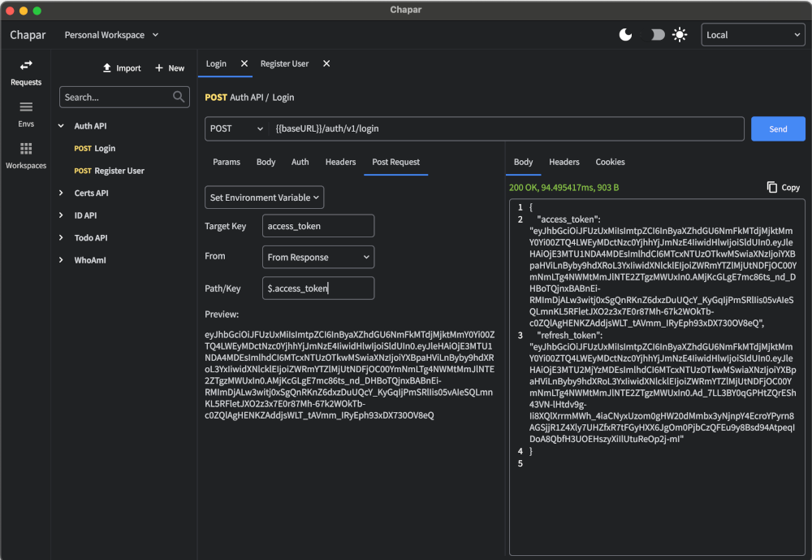Click the '200 OK' status text
The image size is (812, 560).
coord(523,187)
